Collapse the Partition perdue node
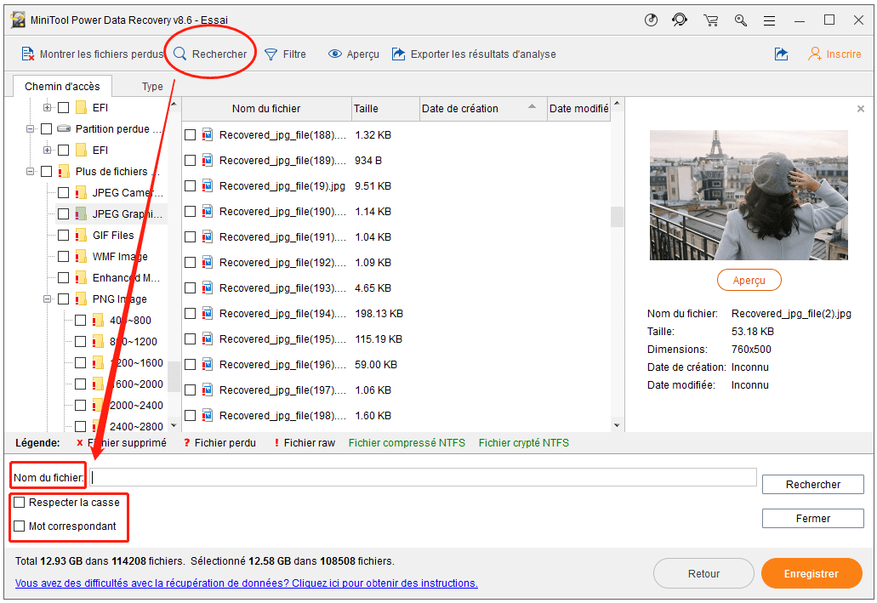877x603 pixels. coord(31,128)
